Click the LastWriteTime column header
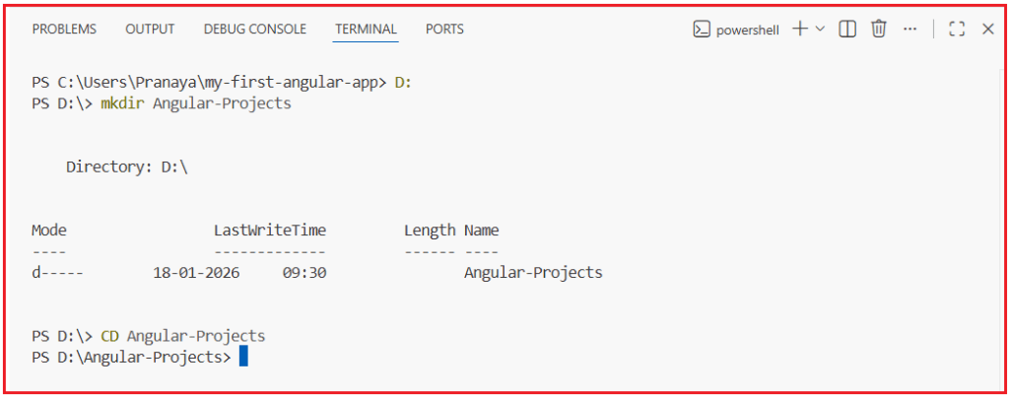The height and width of the screenshot is (399, 1009). (270, 231)
